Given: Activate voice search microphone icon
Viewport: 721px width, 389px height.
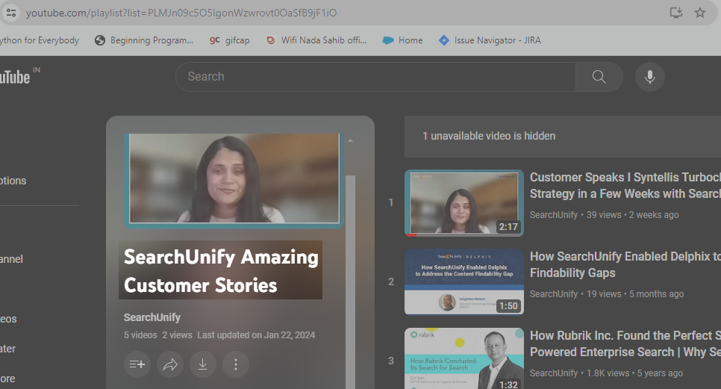Looking at the screenshot, I should 649,77.
